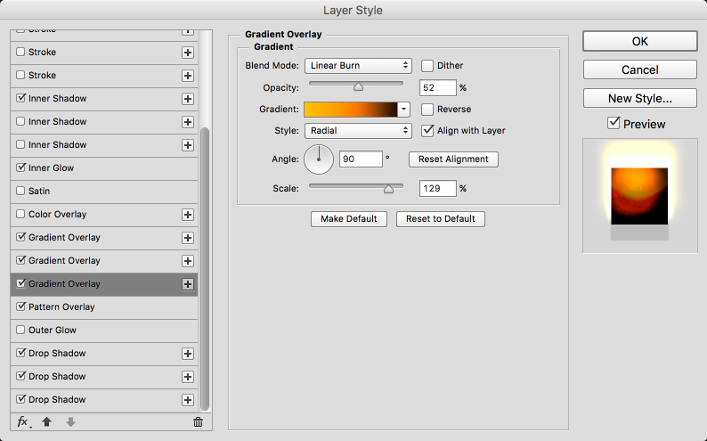
Task: Enable the Dither checkbox
Action: click(427, 66)
